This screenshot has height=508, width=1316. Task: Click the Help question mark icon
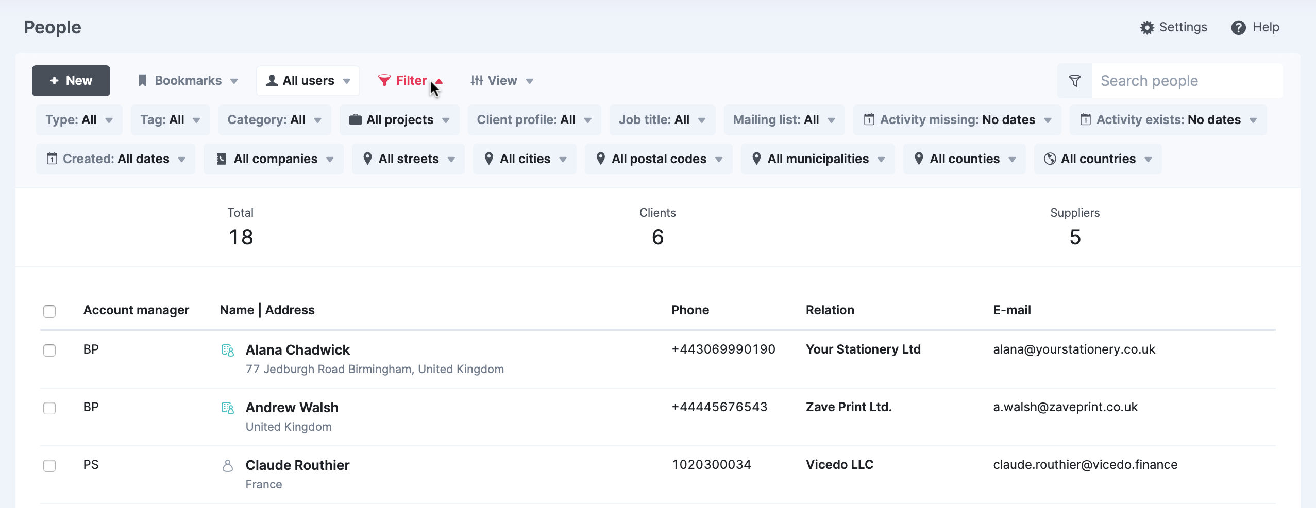[1239, 27]
